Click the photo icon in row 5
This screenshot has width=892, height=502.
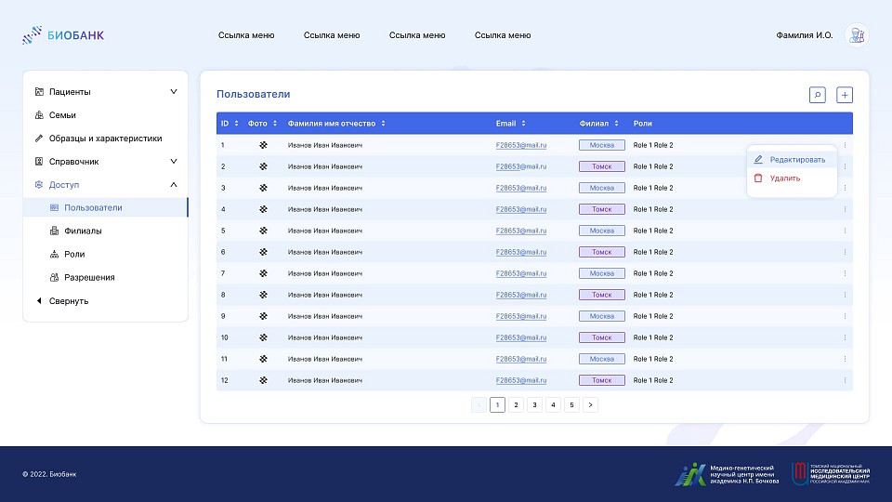263,231
